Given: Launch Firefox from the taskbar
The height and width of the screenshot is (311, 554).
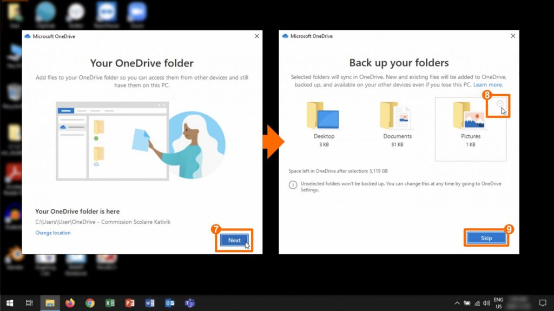Looking at the screenshot, I should pos(70,303).
